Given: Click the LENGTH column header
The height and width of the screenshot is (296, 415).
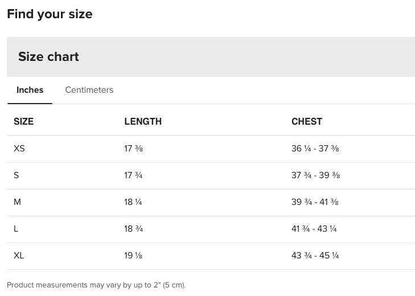Looking at the screenshot, I should [x=143, y=121].
